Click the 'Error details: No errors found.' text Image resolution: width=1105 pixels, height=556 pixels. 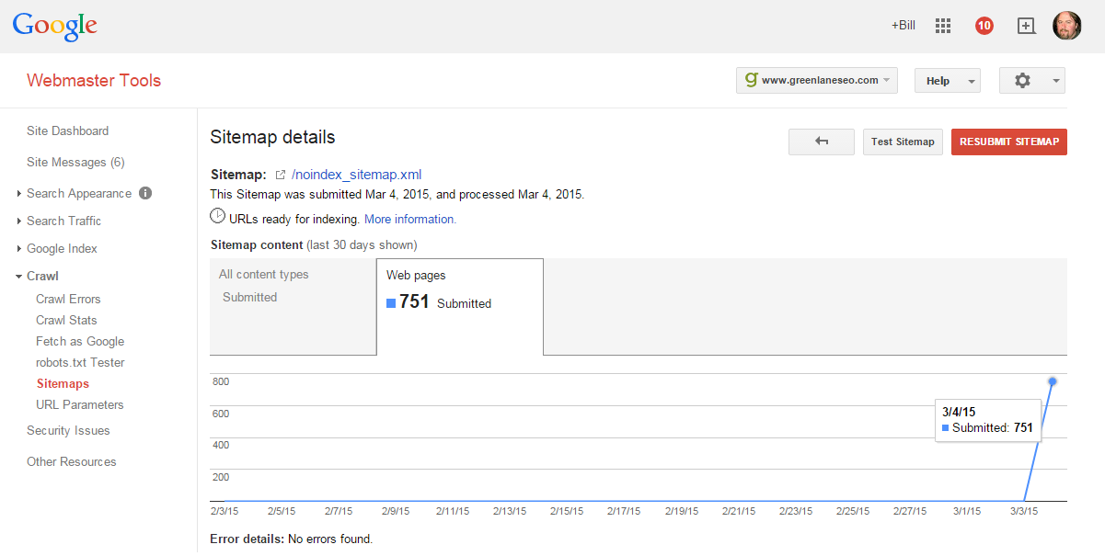292,539
